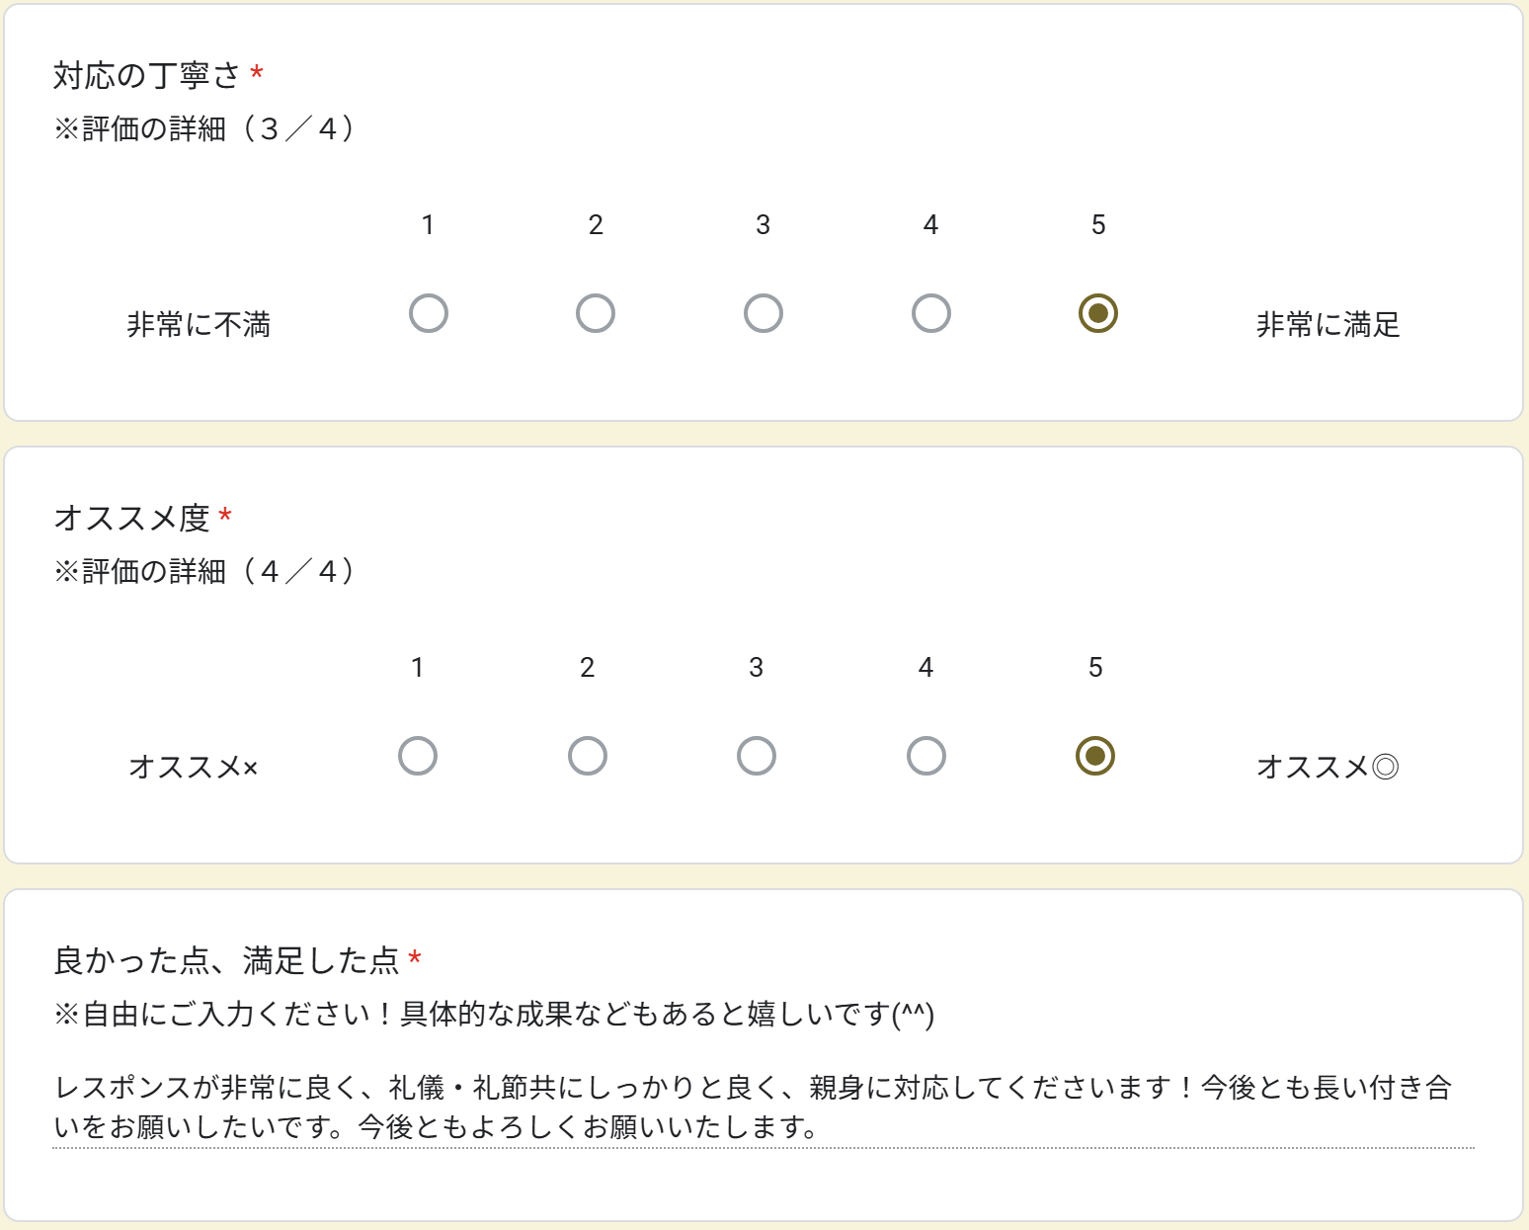
Task: Click the 非常に満足 scale label
Action: click(1328, 324)
